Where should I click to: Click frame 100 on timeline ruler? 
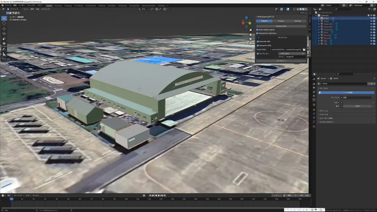pos(126,199)
